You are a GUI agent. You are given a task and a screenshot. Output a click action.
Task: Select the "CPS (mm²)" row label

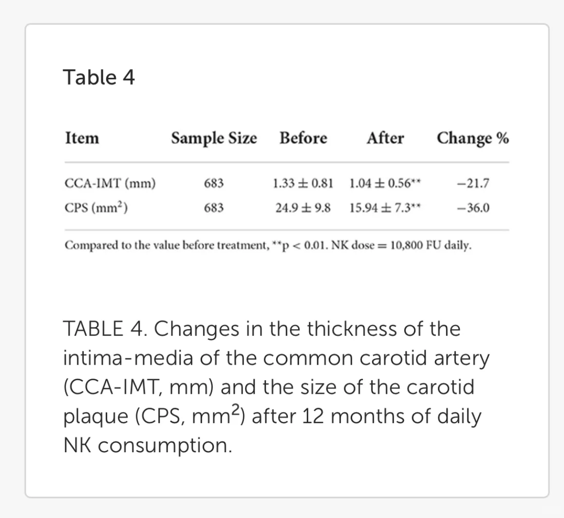click(x=96, y=208)
